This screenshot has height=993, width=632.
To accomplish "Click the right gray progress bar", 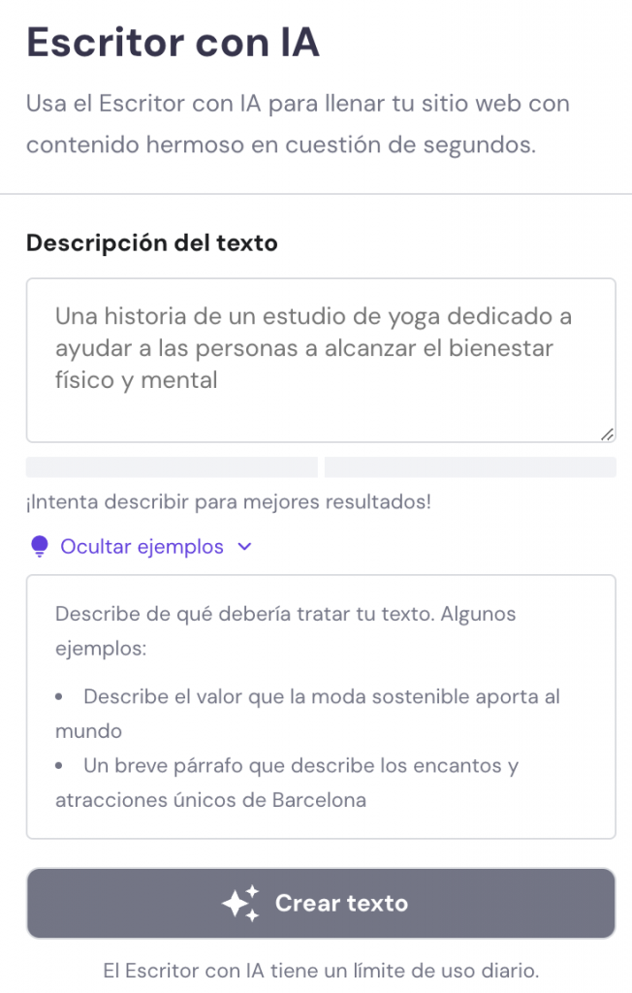I will (469, 467).
